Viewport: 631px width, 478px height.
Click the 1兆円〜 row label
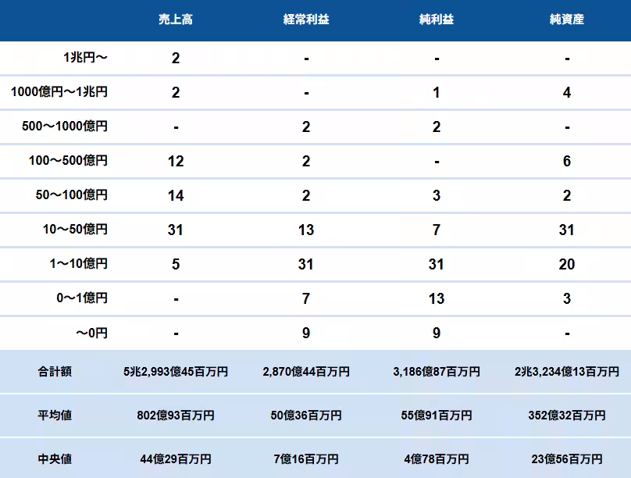coord(85,58)
